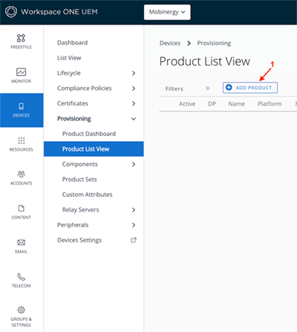Open the Monitor section icon
The height and width of the screenshot is (332, 297).
coord(21,72)
